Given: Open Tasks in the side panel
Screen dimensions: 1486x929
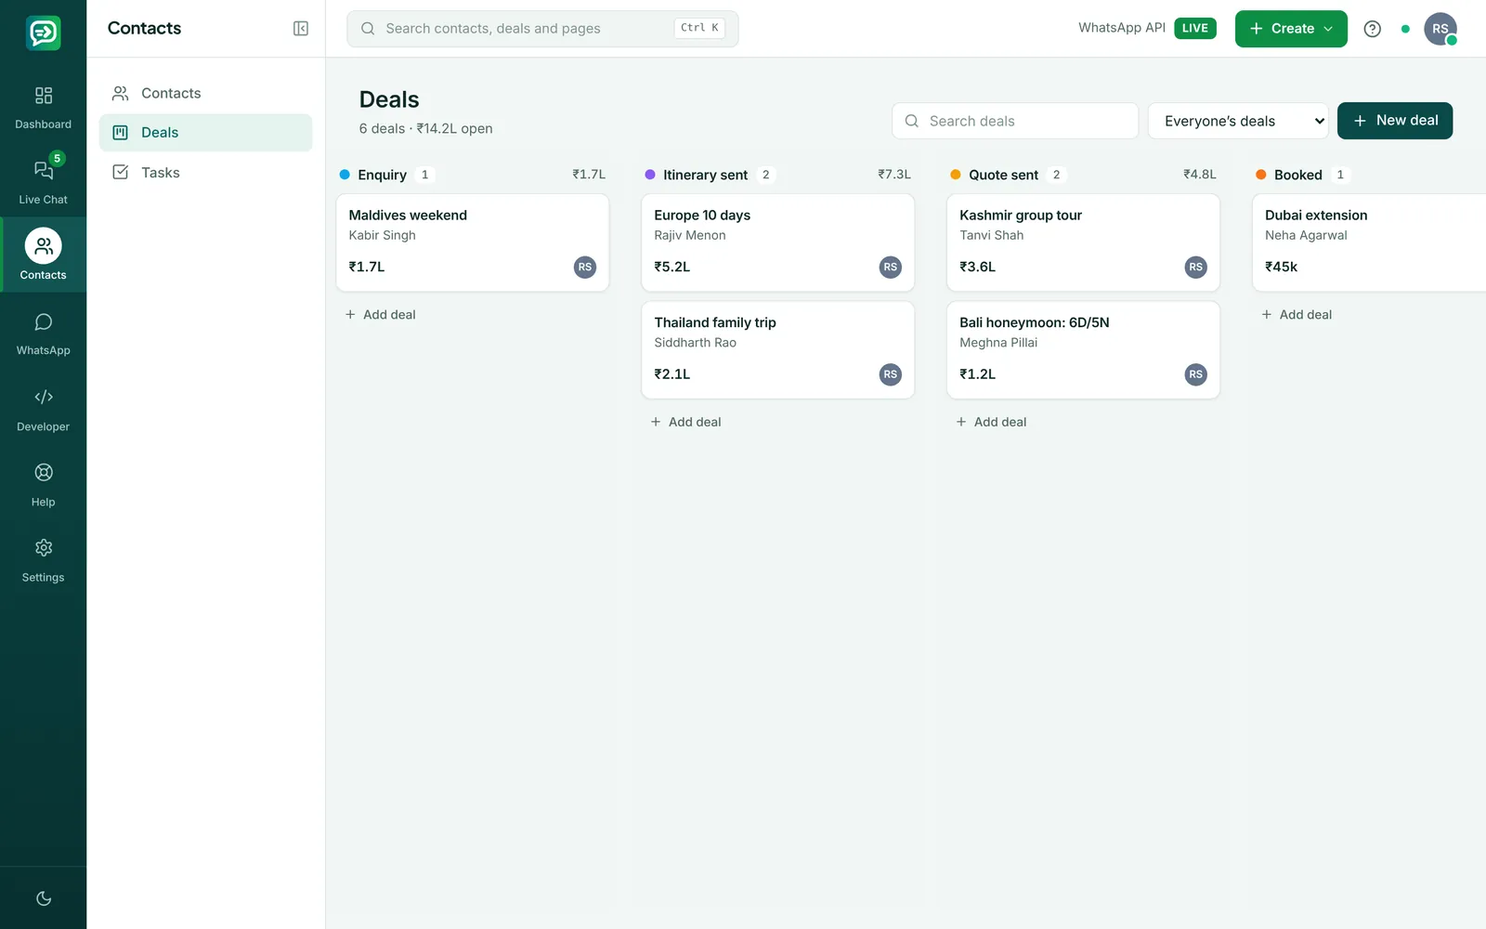Looking at the screenshot, I should coord(205,173).
